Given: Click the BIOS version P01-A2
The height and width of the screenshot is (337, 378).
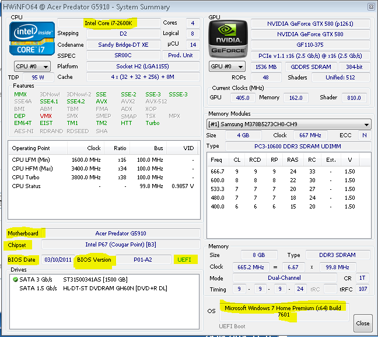Looking at the screenshot, I should tap(143, 260).
